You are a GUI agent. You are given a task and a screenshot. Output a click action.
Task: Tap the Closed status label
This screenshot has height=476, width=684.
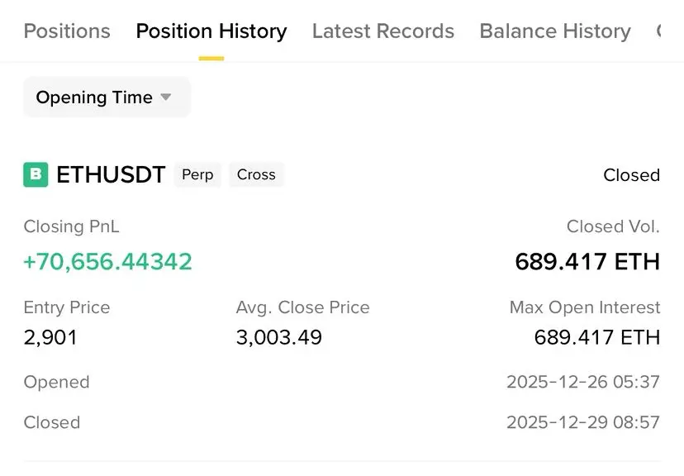[x=631, y=175]
